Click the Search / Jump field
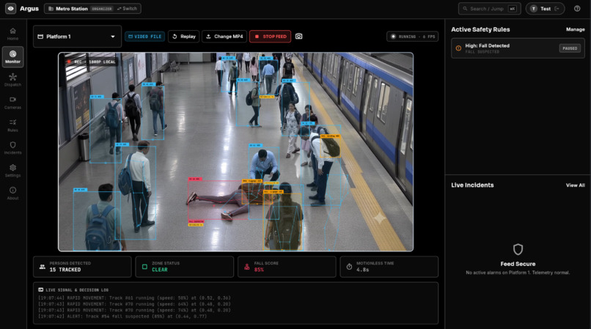Screen dimensions: 591x329 pyautogui.click(x=489, y=9)
